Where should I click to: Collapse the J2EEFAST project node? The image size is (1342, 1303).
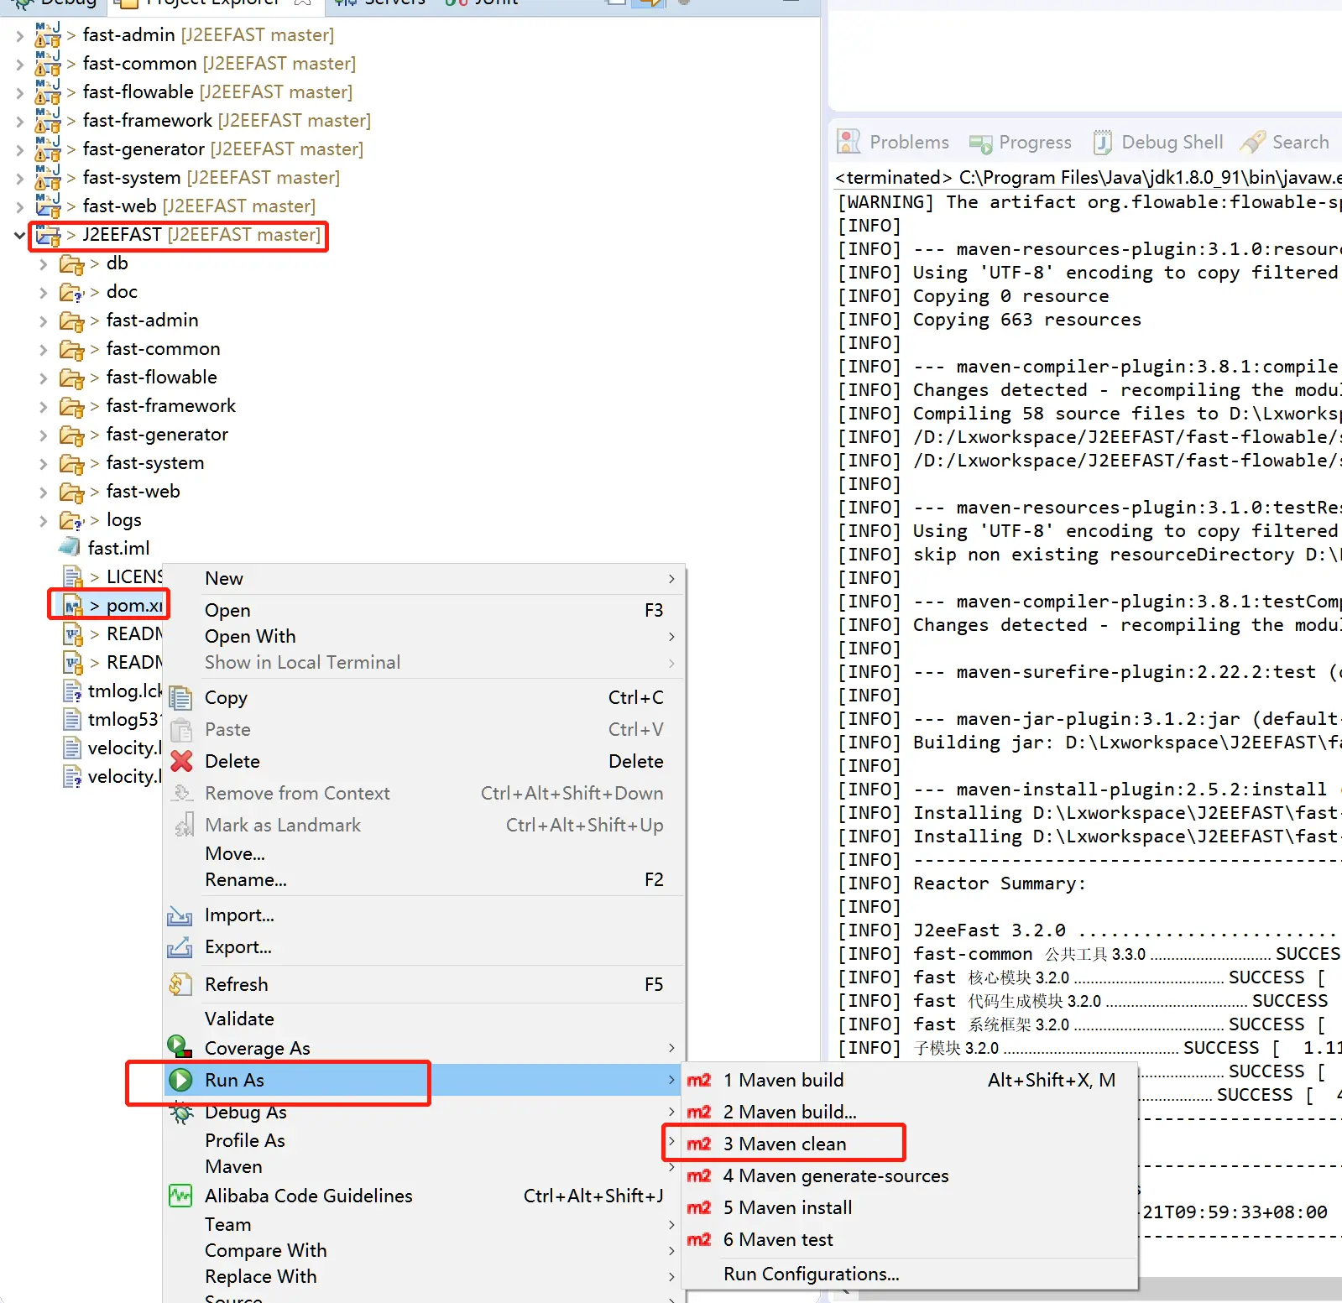[20, 236]
